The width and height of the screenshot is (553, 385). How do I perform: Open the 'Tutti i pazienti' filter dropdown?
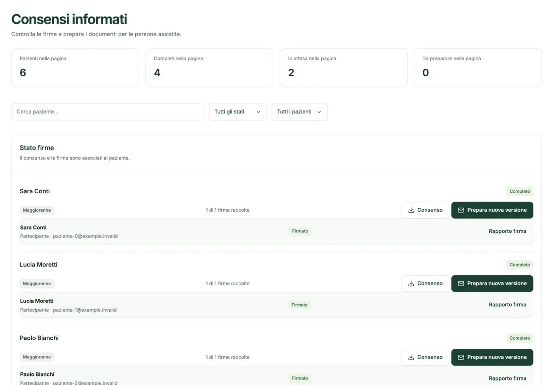coord(300,111)
